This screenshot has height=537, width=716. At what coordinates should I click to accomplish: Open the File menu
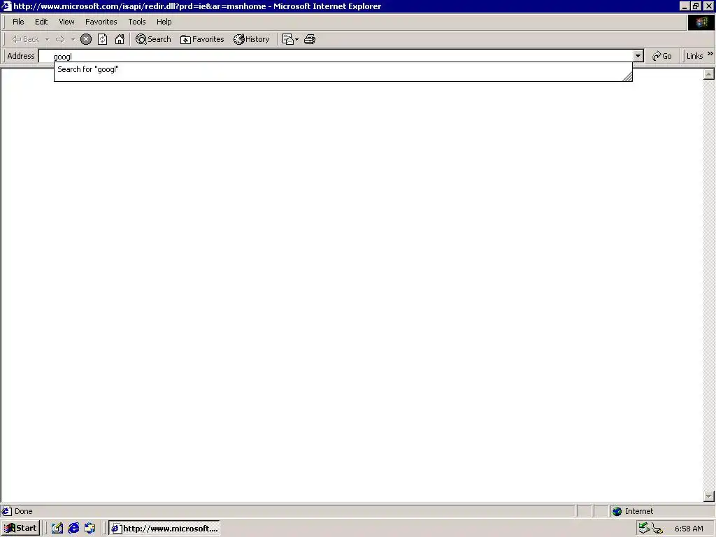pos(18,22)
